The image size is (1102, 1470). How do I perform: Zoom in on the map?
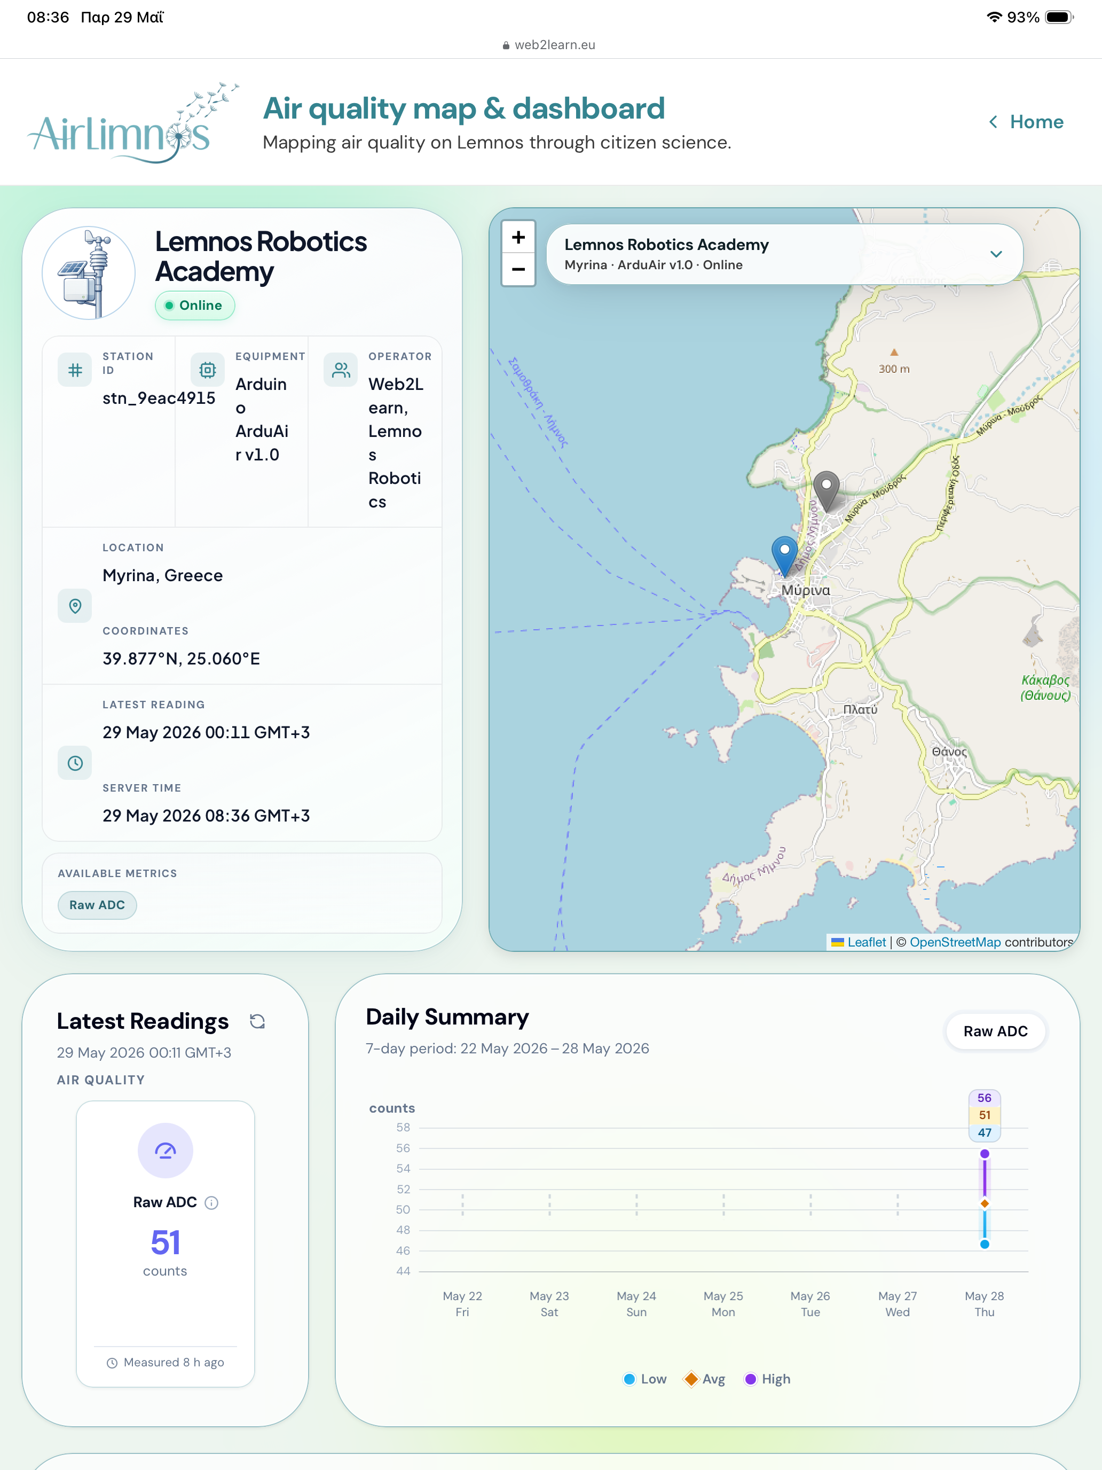click(x=519, y=237)
